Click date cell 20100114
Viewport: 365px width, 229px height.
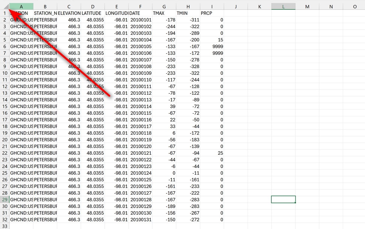pyautogui.click(x=140, y=106)
